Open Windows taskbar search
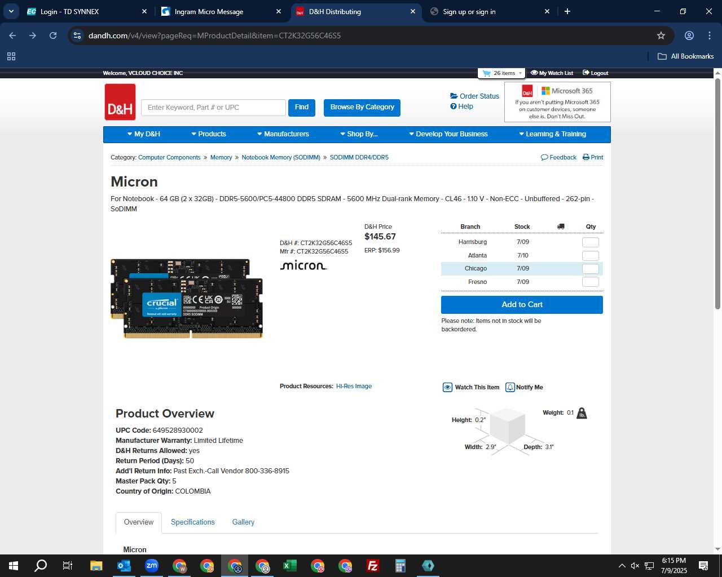The image size is (722, 577). click(x=41, y=566)
